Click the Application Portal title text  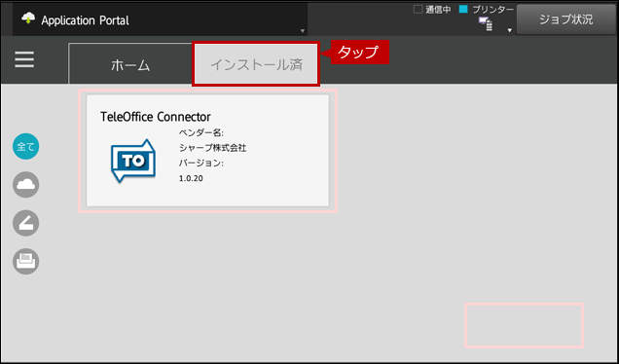[86, 20]
